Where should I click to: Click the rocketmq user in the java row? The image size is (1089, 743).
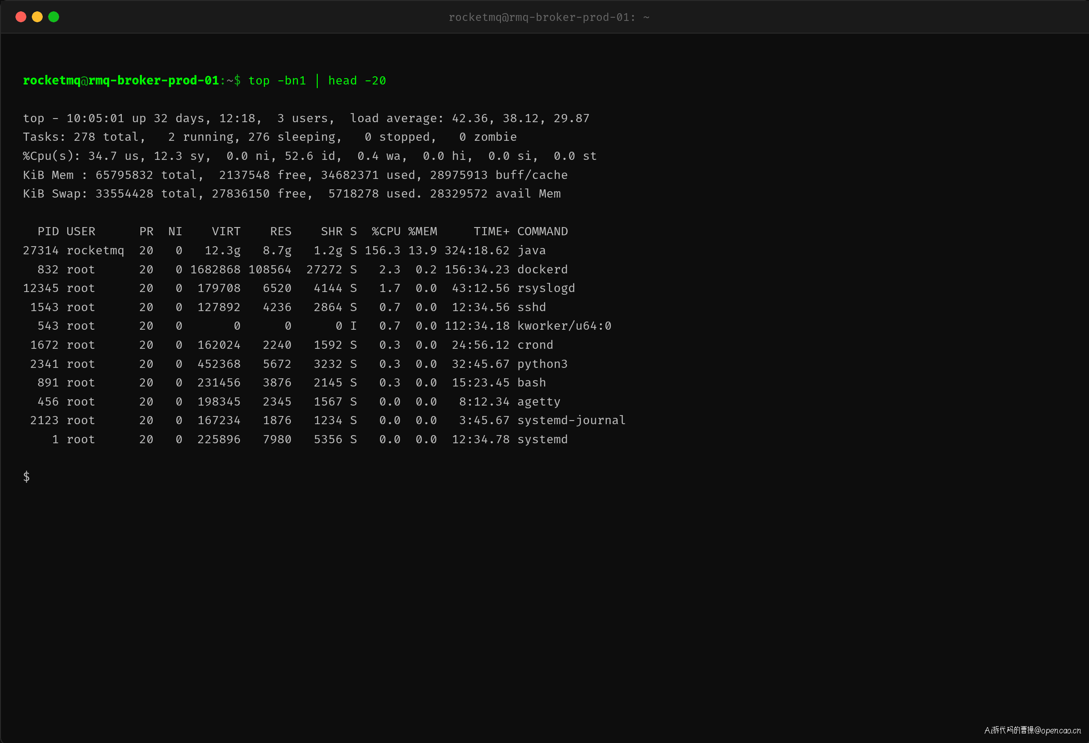[x=95, y=251]
